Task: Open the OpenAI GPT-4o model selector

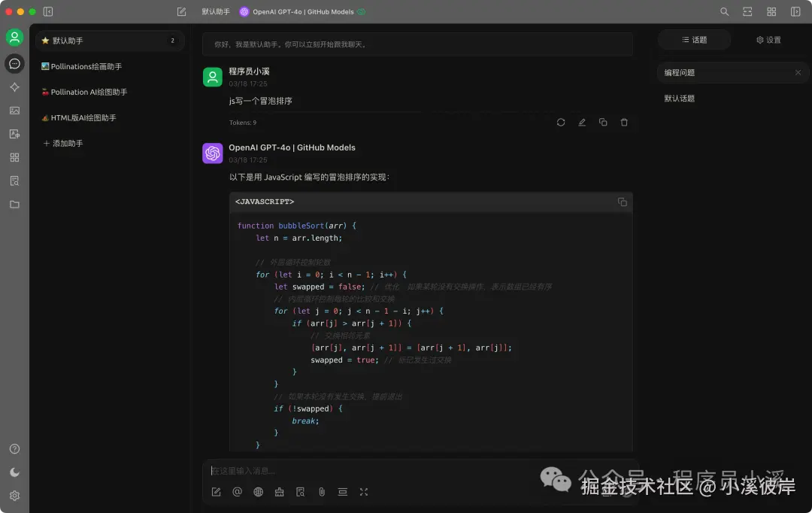Action: [302, 11]
